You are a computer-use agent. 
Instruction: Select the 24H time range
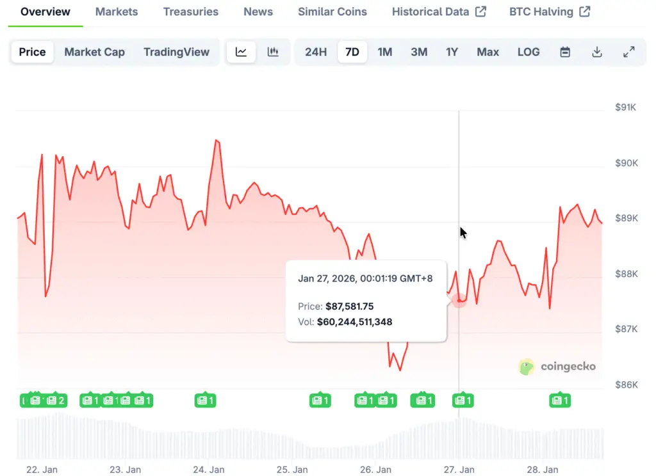(316, 52)
